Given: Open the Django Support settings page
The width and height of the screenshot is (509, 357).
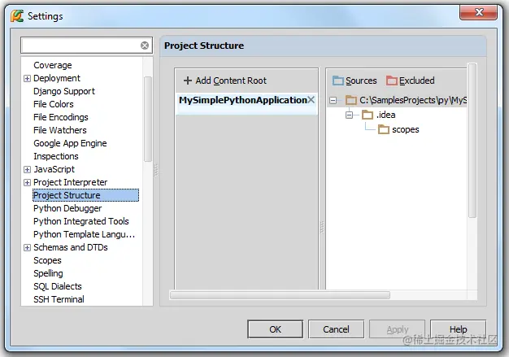Looking at the screenshot, I should pos(64,91).
